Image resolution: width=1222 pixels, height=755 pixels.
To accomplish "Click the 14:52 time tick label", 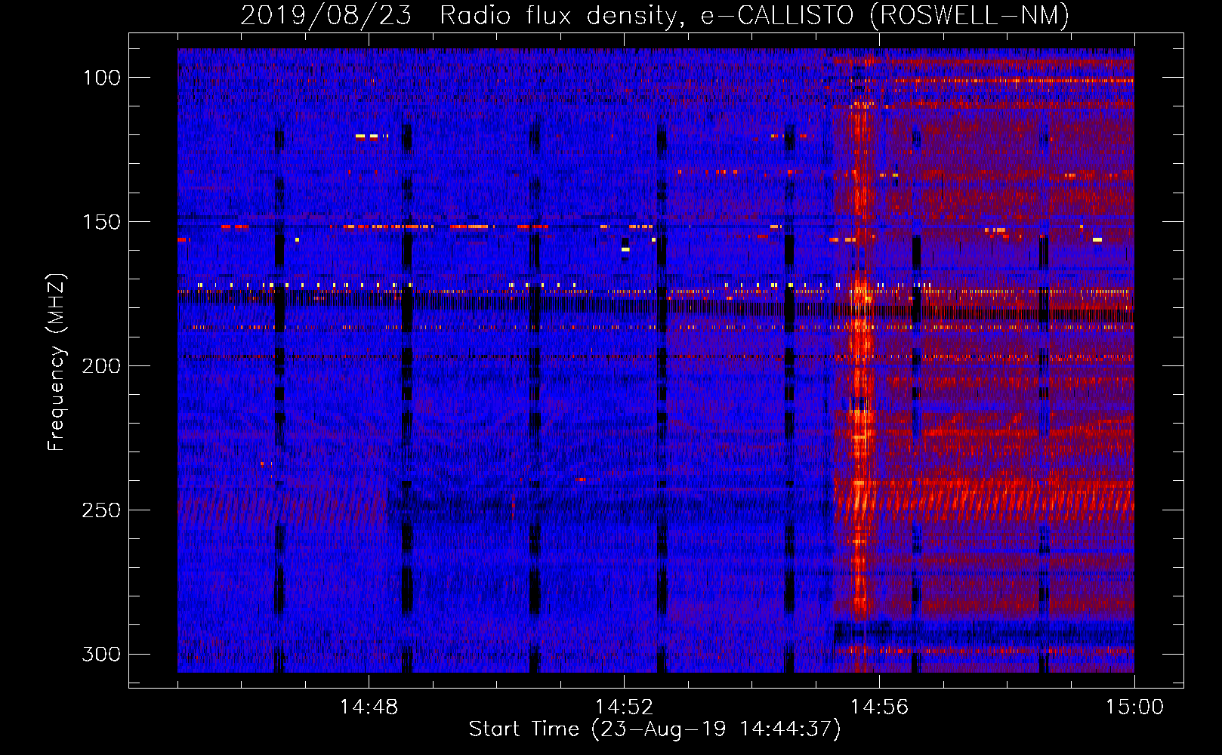I will 625,707.
